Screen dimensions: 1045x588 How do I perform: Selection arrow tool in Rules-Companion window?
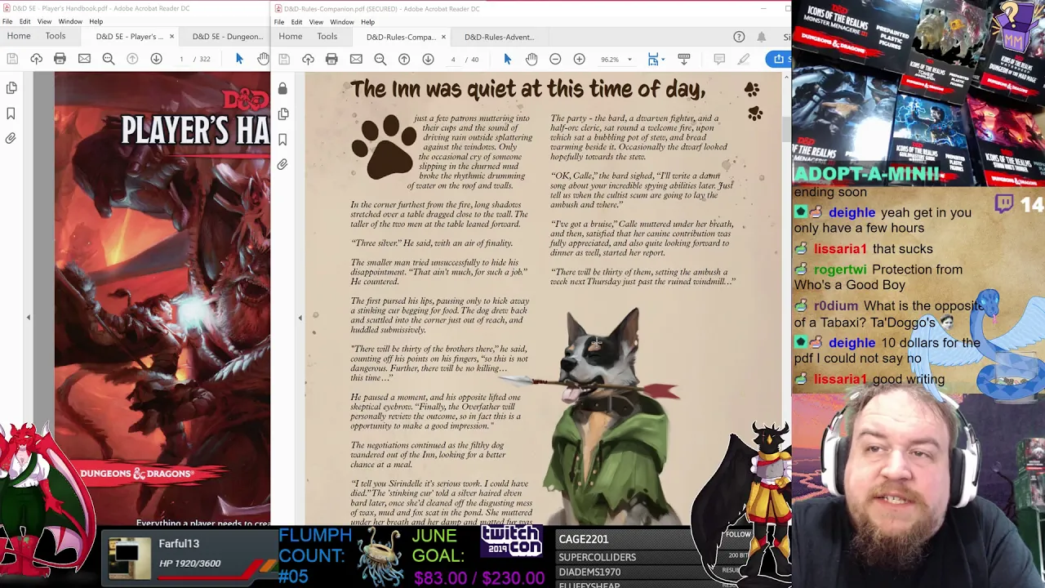pos(507,59)
